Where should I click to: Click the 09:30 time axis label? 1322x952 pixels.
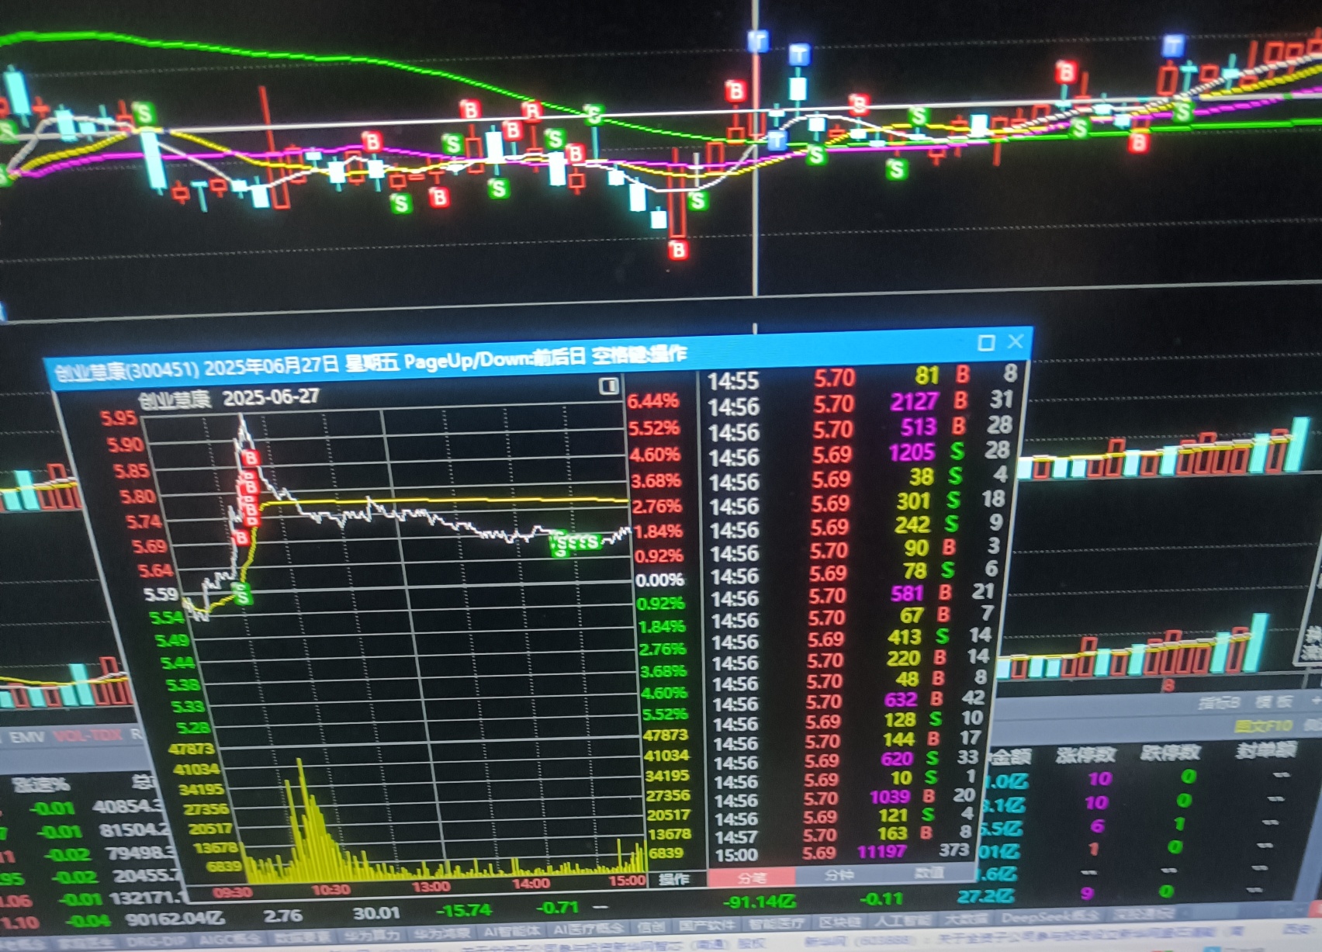coord(232,892)
